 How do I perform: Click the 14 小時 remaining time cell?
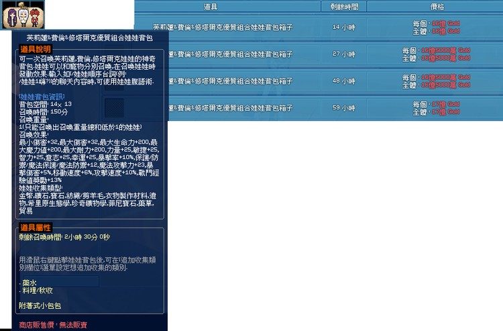point(344,28)
